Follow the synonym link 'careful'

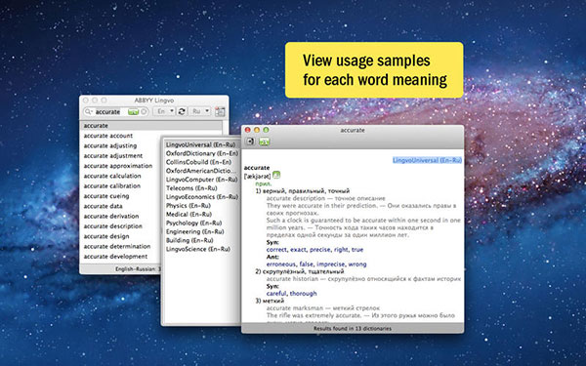click(276, 293)
